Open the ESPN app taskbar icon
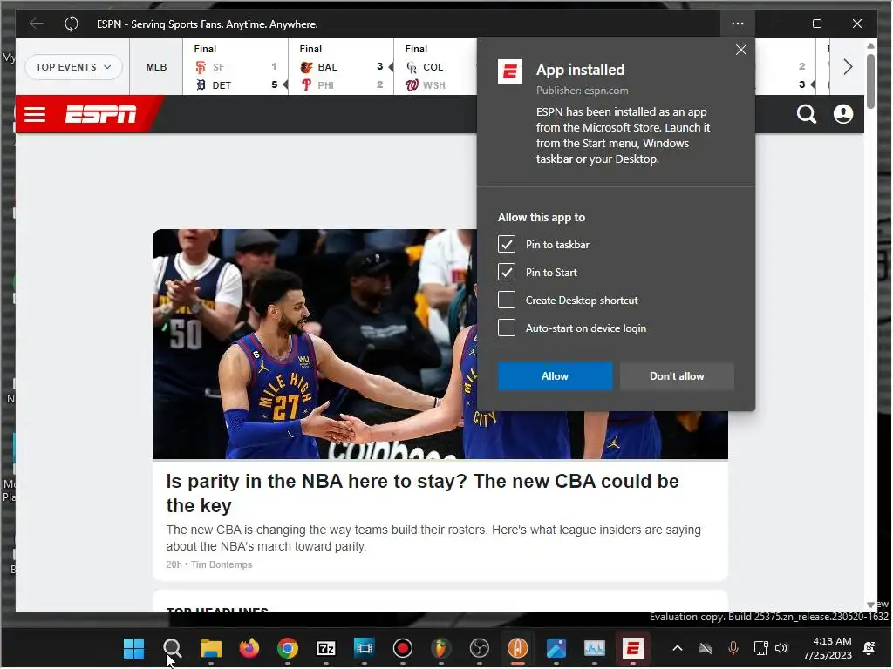 [633, 648]
